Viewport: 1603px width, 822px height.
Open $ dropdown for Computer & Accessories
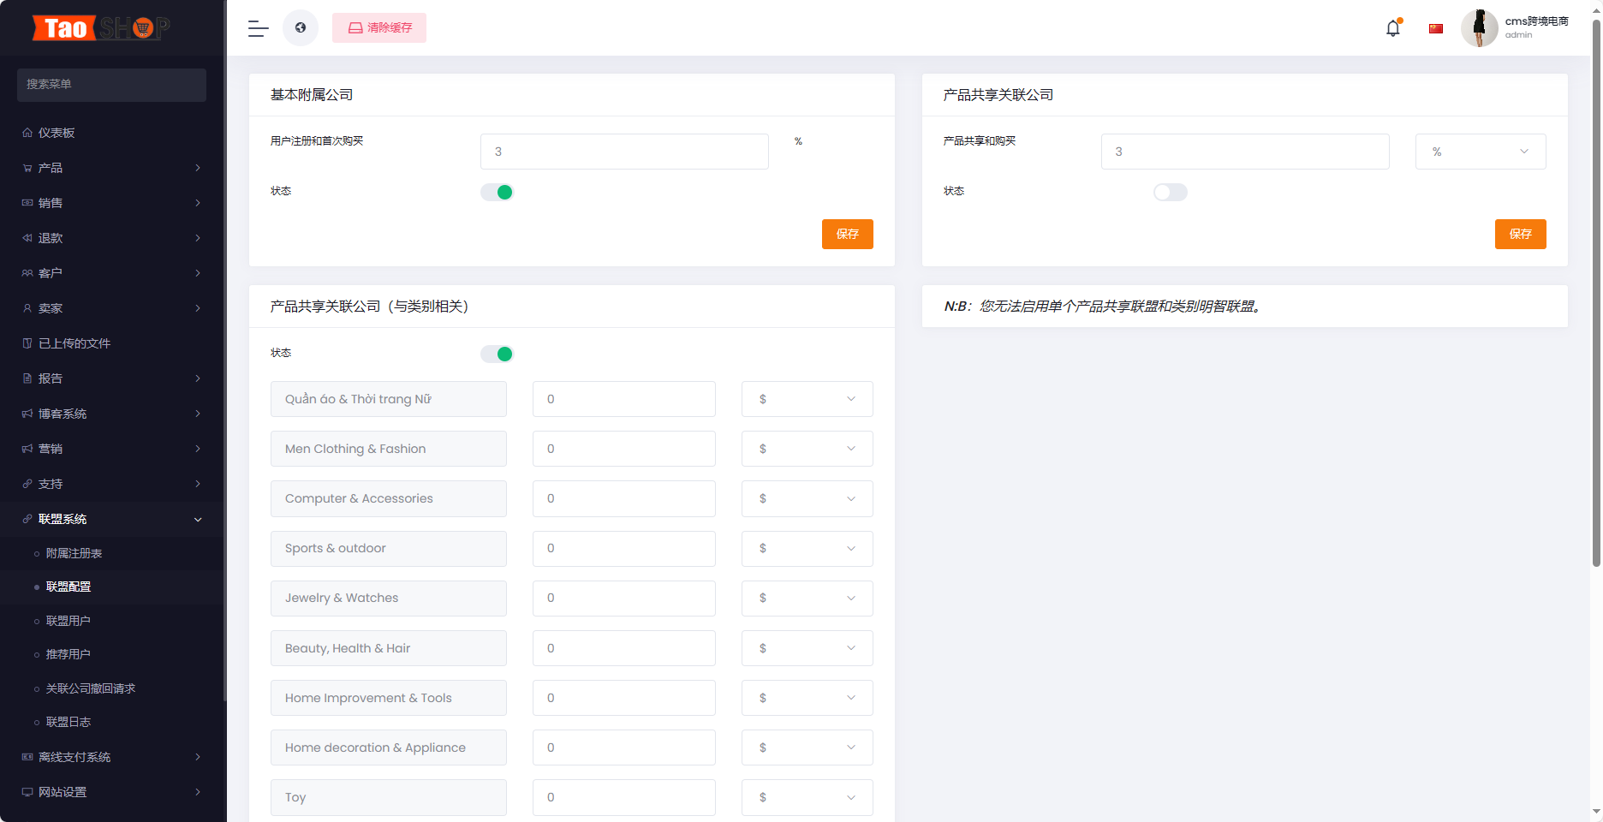(807, 498)
